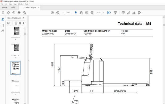165x104 pixels.
Task: Click the 422 dimension label
Action: tap(76, 91)
